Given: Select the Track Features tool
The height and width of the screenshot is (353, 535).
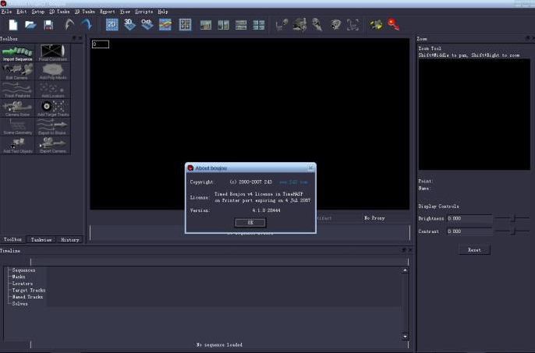Looking at the screenshot, I should click(18, 88).
